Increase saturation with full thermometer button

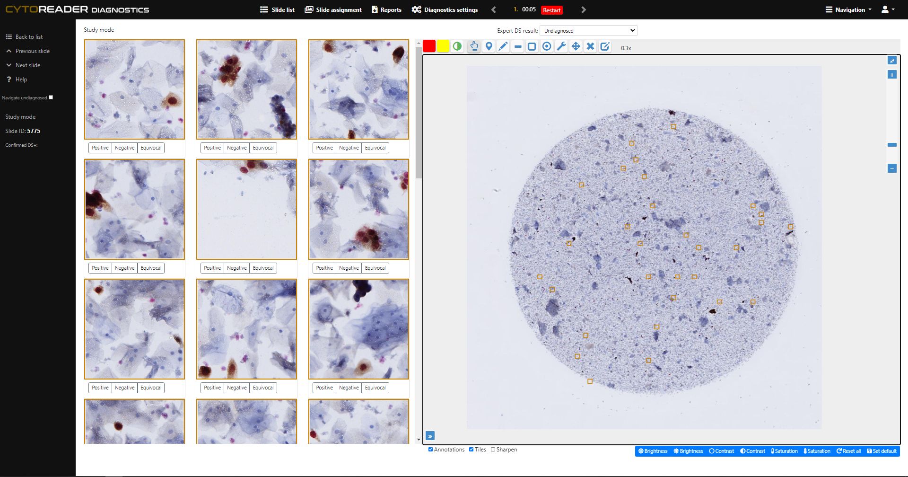coord(817,451)
